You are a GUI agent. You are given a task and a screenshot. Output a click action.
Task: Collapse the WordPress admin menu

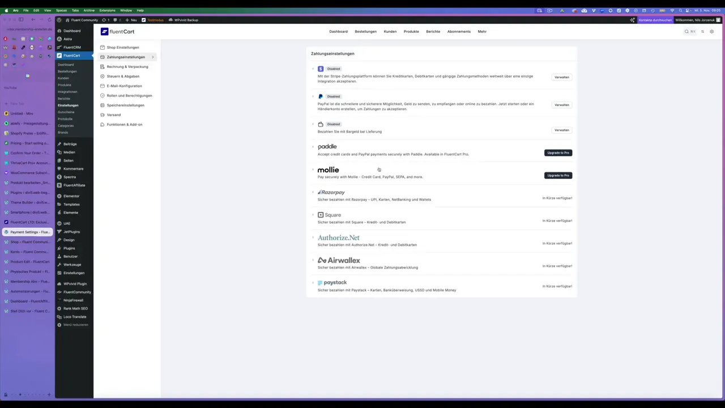[x=74, y=325]
